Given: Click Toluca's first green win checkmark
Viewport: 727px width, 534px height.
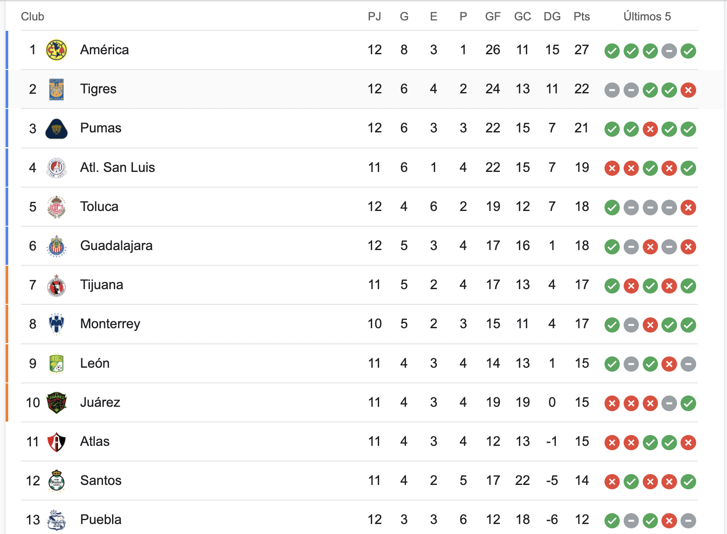Looking at the screenshot, I should [x=612, y=208].
